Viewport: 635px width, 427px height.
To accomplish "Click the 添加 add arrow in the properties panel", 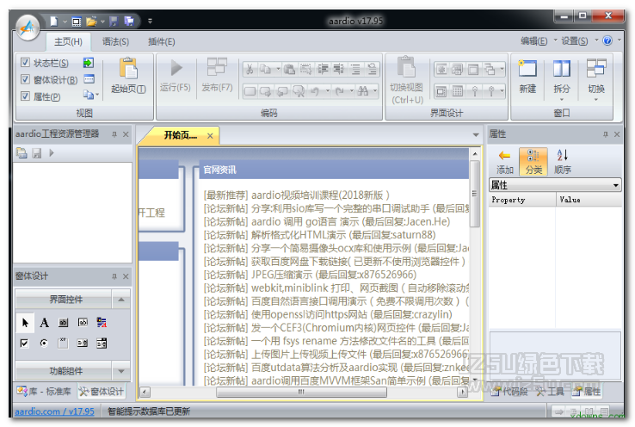I will click(x=504, y=162).
